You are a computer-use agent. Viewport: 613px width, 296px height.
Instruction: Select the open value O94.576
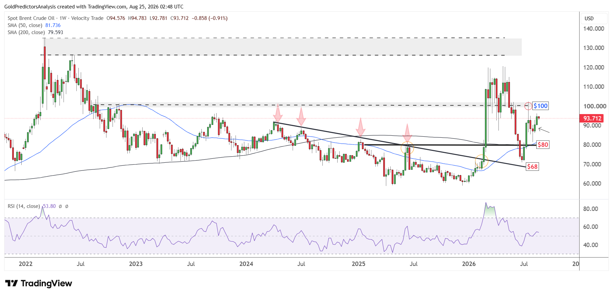tap(116, 18)
